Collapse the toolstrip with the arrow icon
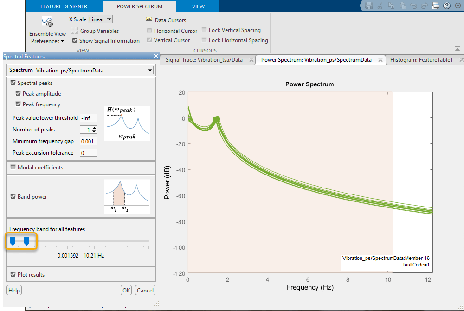The image size is (464, 311). 458,48
